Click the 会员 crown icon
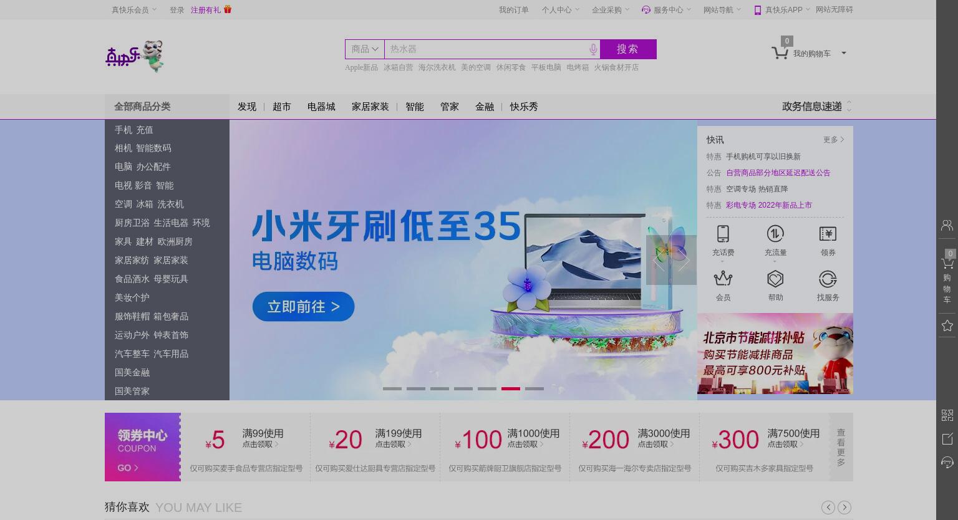 coord(723,278)
